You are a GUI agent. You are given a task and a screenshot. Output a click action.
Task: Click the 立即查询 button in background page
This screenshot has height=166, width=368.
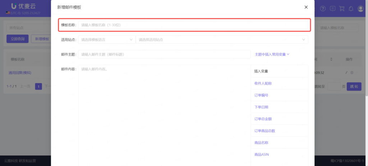pos(18,39)
